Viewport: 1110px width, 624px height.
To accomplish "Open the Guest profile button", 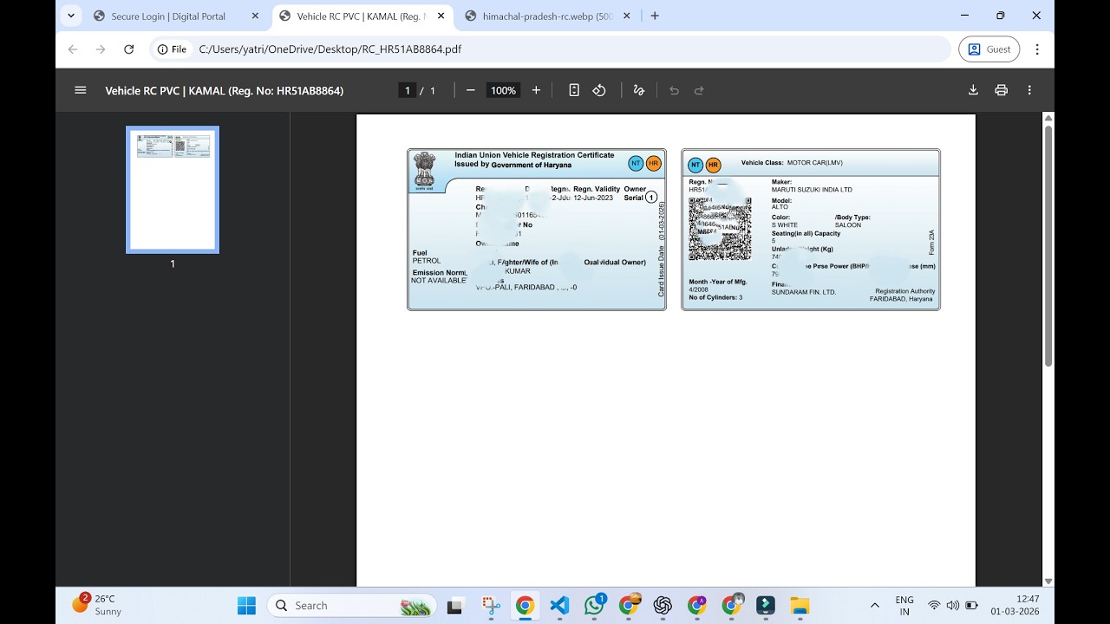I will [989, 49].
